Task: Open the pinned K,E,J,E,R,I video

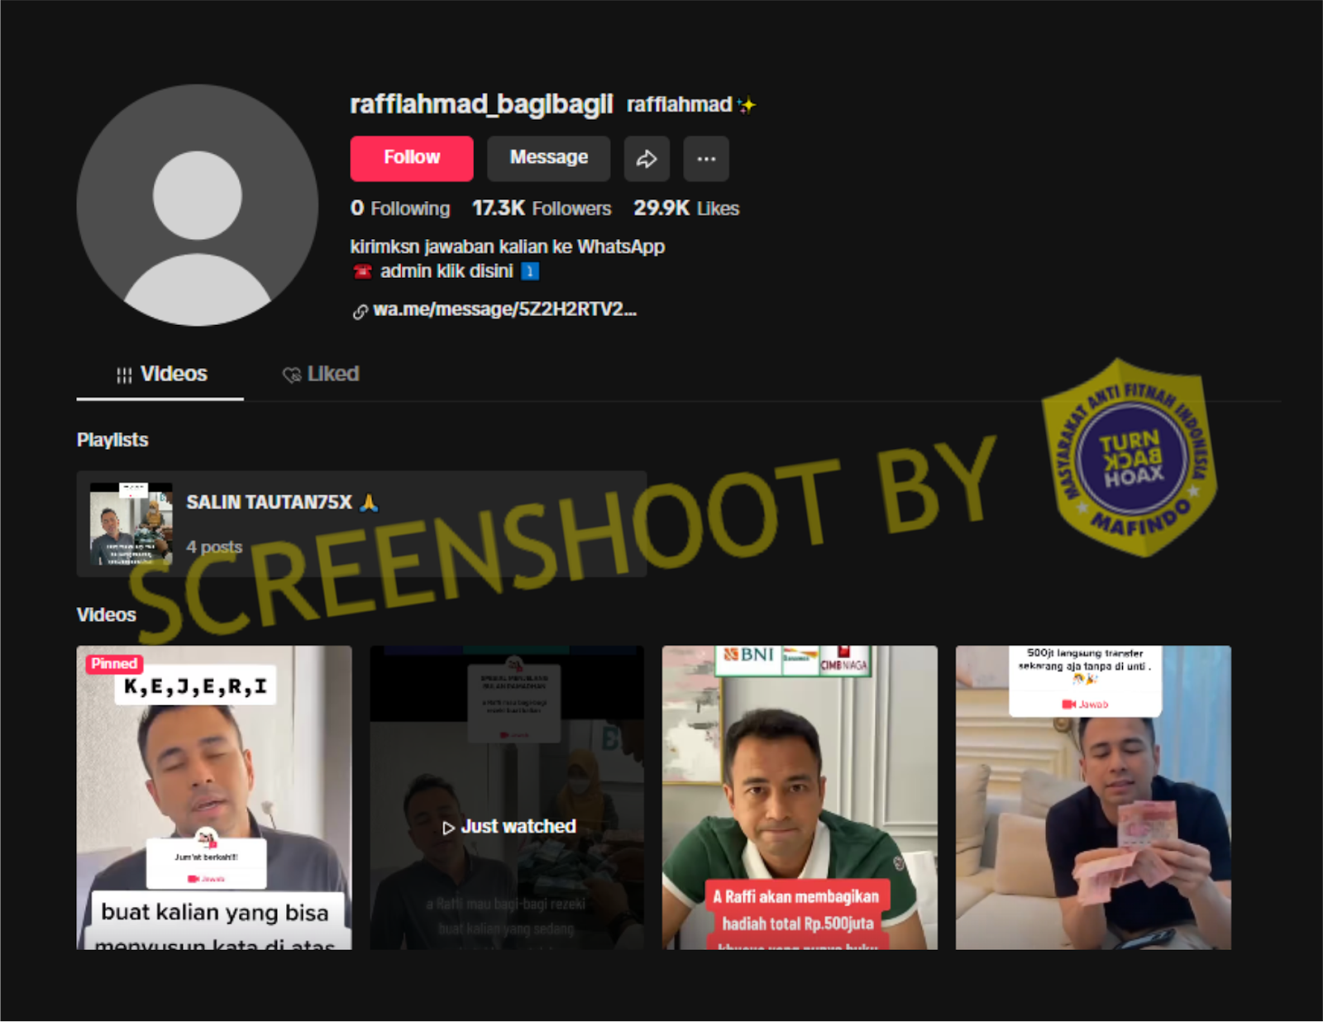Action: [x=213, y=797]
